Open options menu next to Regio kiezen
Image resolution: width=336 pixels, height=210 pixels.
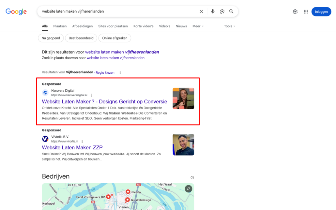pyautogui.click(x=120, y=72)
